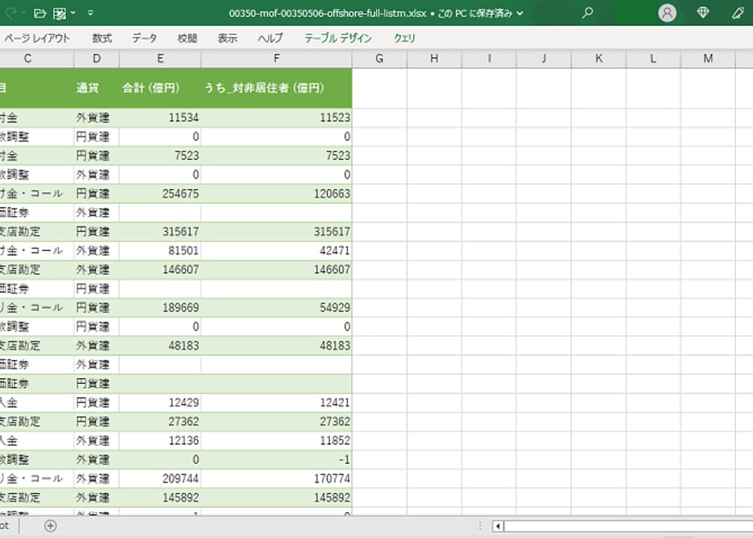Select cell with value 120663
This screenshot has height=538, width=753.
[276, 193]
